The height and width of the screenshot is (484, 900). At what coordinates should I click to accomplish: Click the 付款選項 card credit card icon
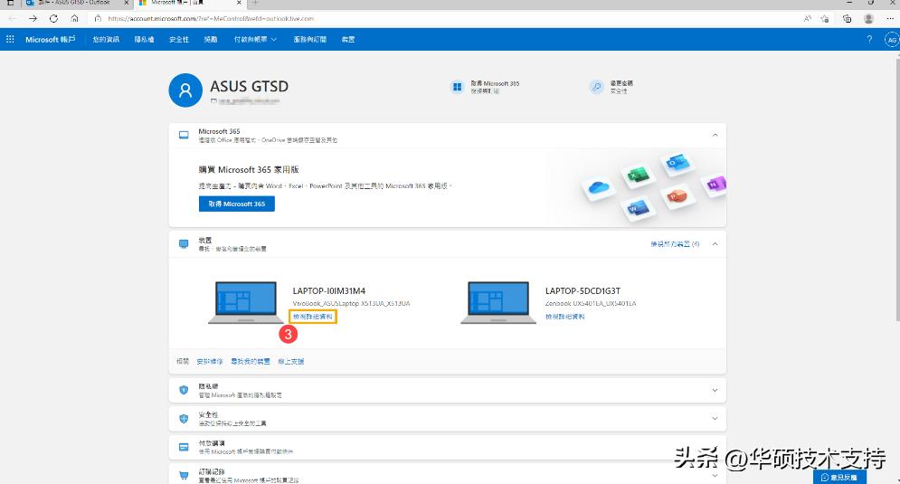point(184,447)
